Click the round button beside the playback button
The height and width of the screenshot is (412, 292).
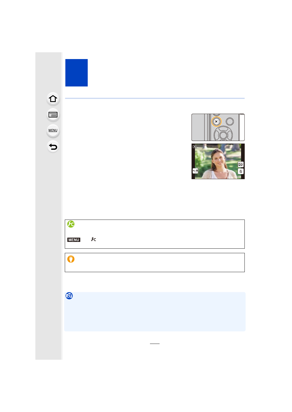[230, 122]
